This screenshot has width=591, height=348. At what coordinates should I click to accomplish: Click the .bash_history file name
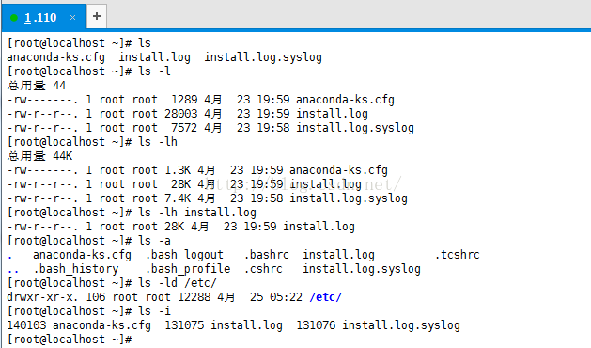[x=75, y=269]
